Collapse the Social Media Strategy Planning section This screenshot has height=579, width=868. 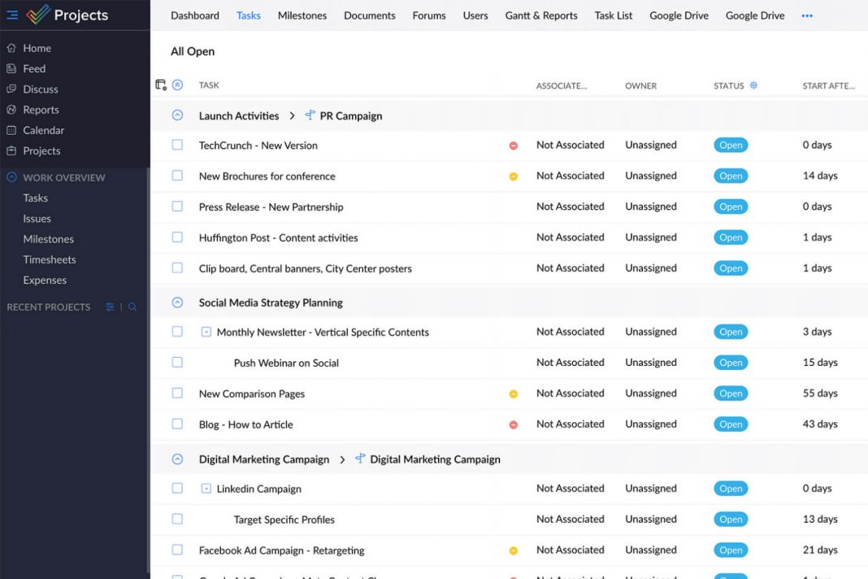pos(177,302)
